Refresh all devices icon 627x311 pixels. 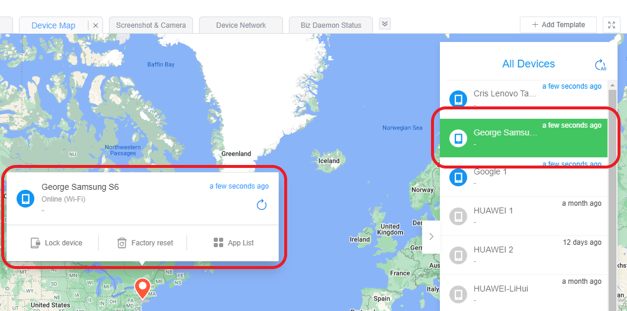[600, 65]
